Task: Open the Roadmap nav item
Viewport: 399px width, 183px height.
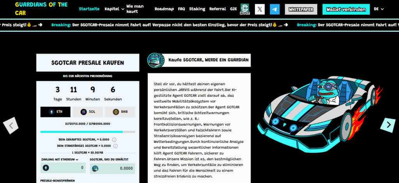Action: [164, 9]
